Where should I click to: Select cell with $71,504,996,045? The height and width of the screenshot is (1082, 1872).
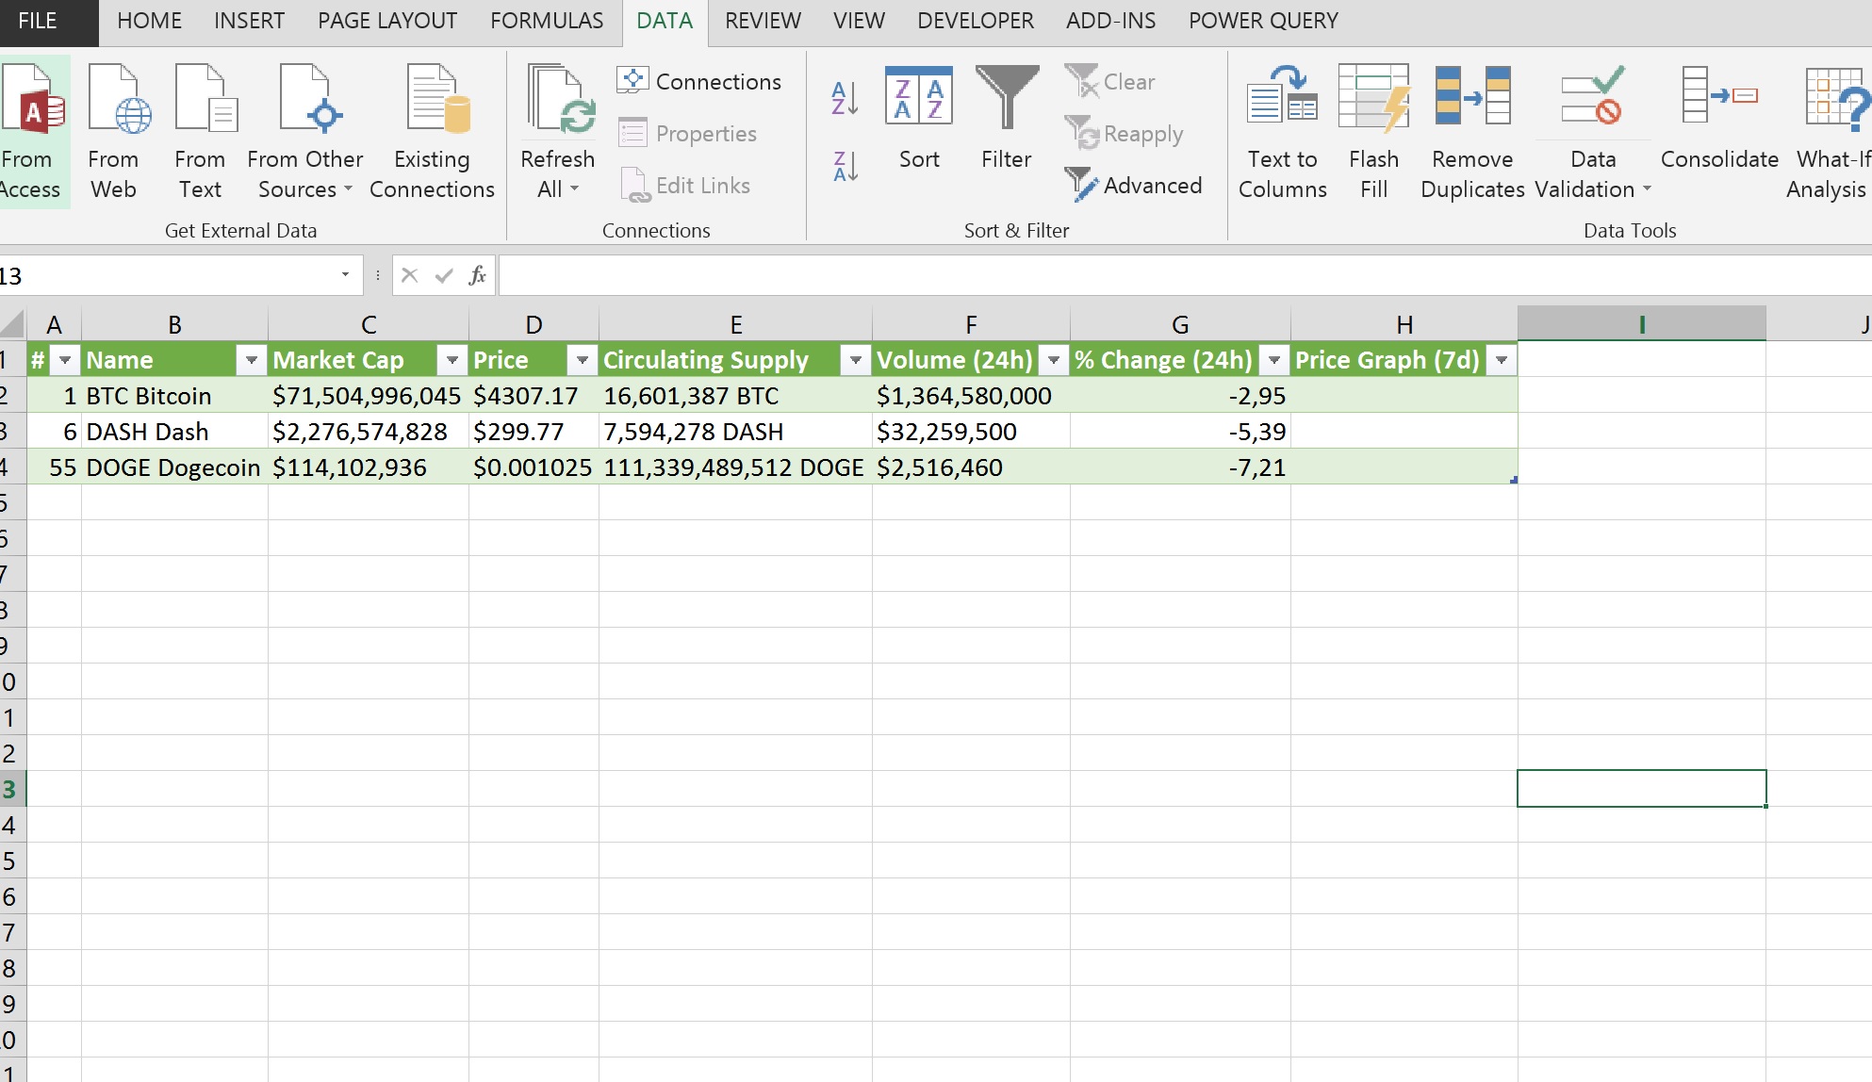click(368, 396)
